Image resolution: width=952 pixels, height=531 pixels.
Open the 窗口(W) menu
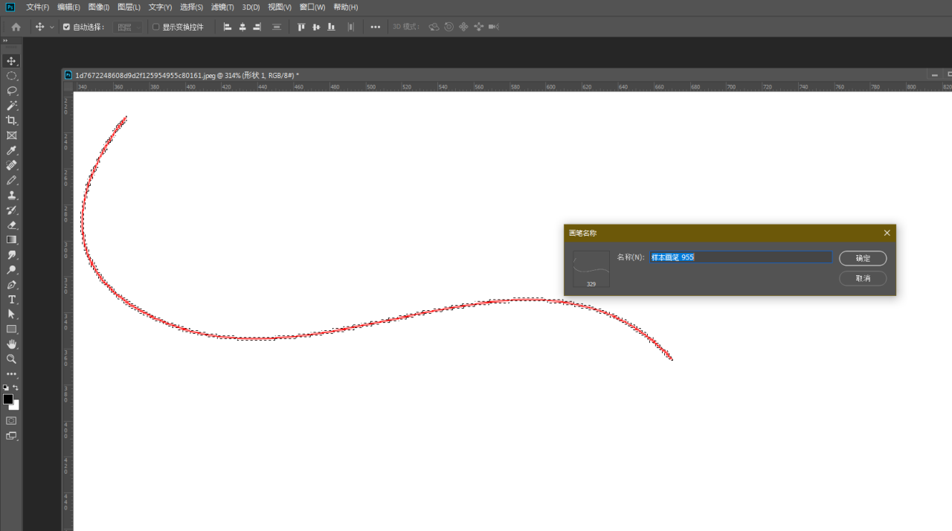tap(312, 7)
